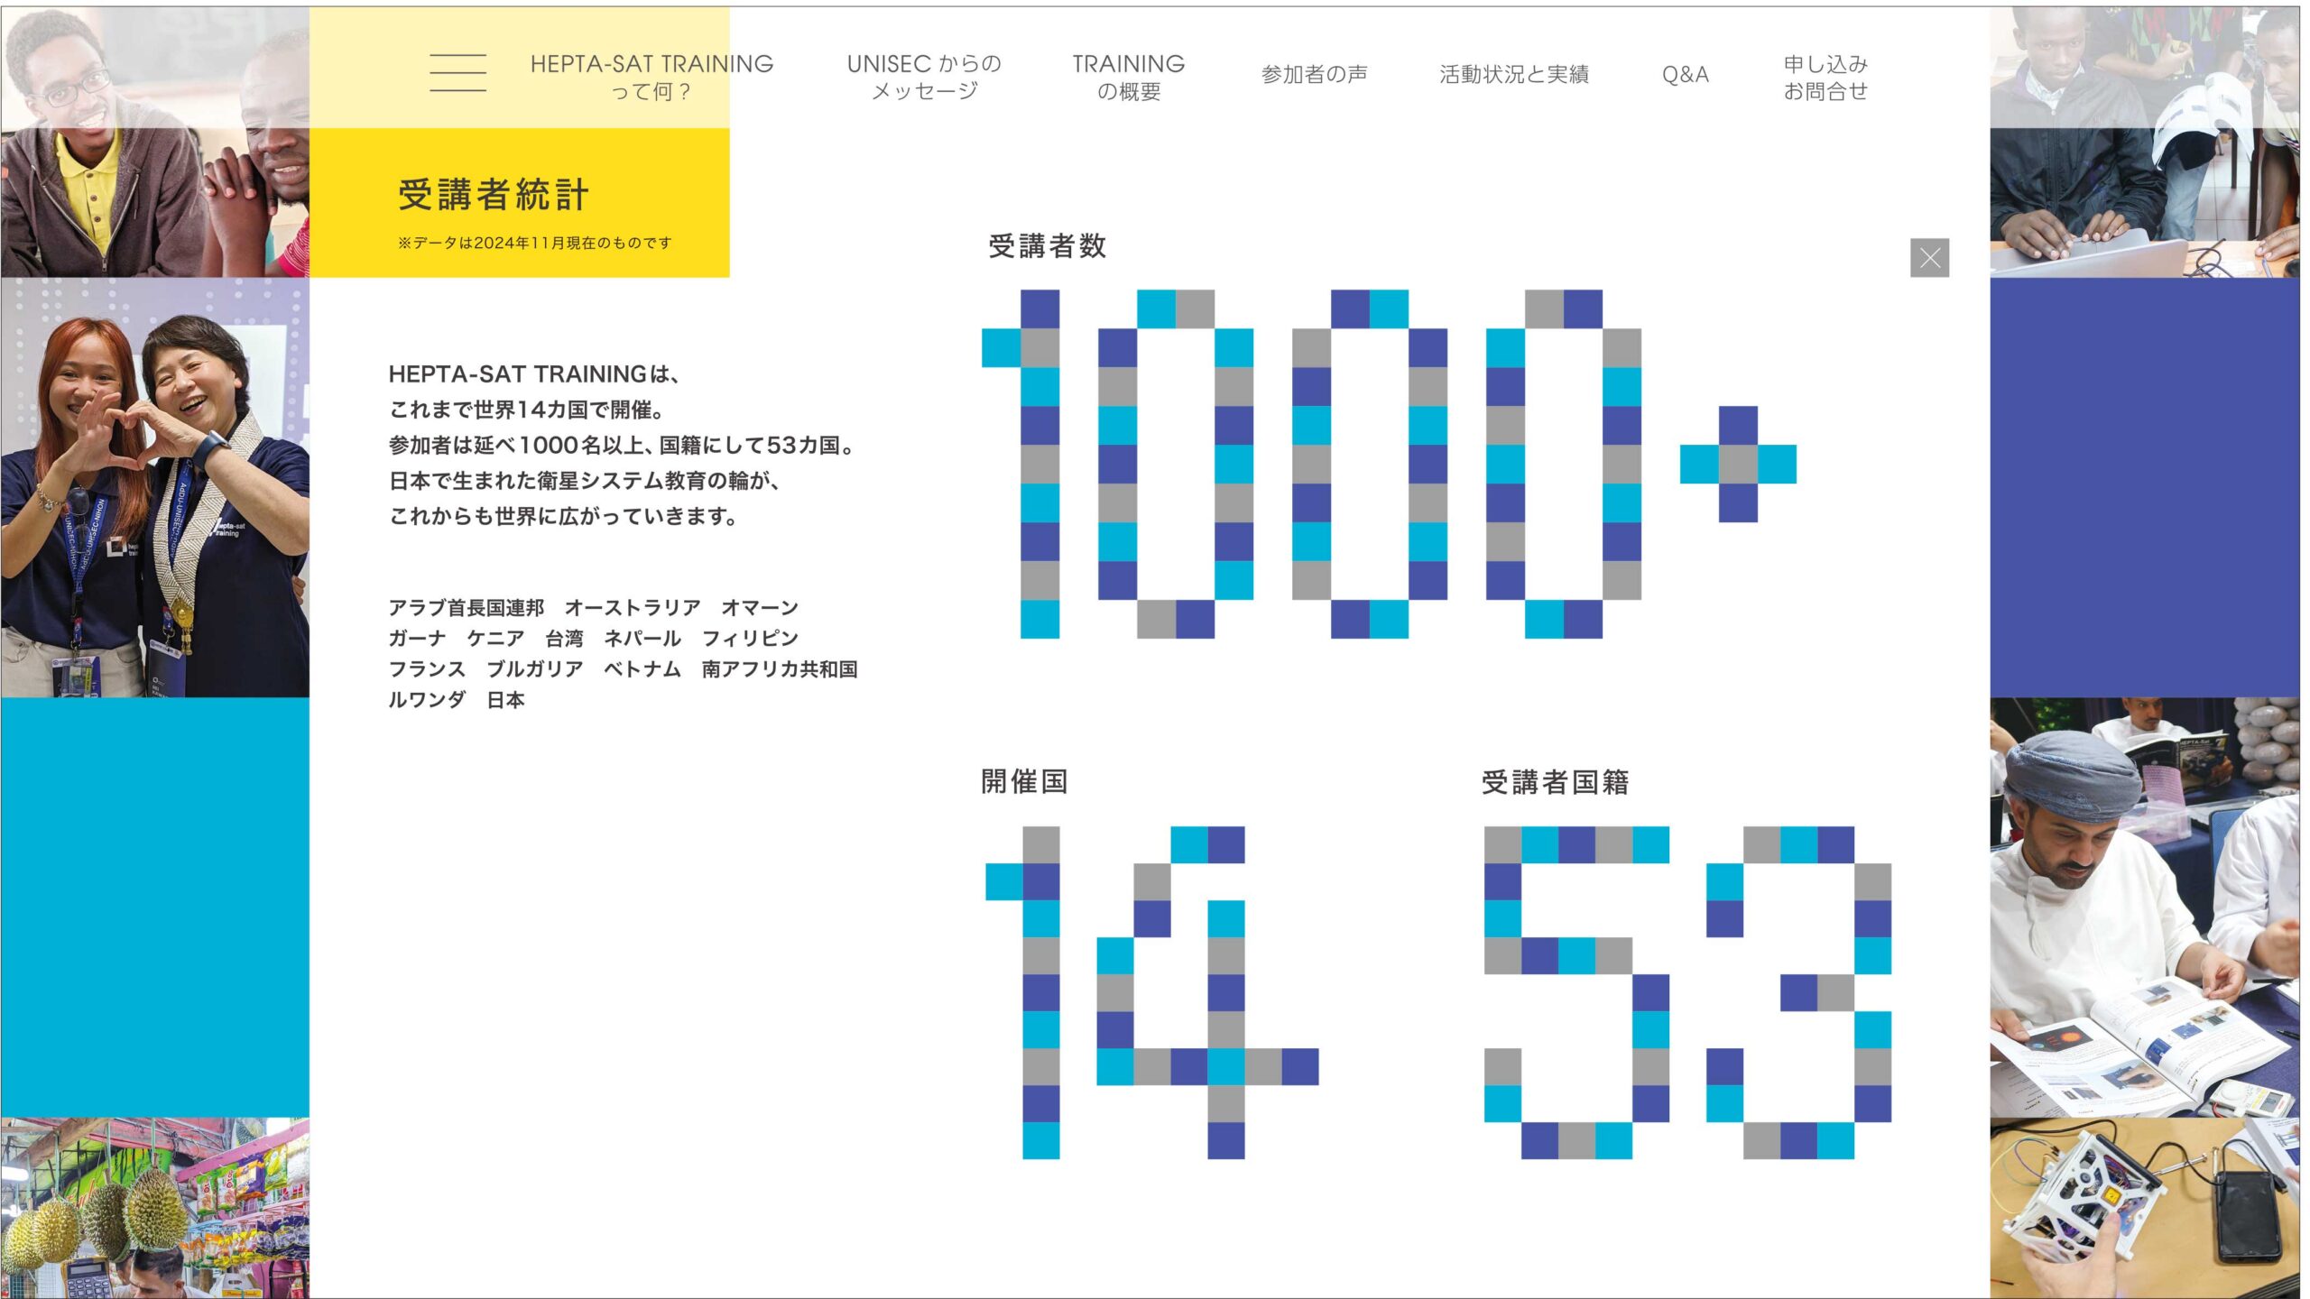This screenshot has width=2310, height=1299.
Task: Open photo of durian market stall
Action: (155, 1208)
